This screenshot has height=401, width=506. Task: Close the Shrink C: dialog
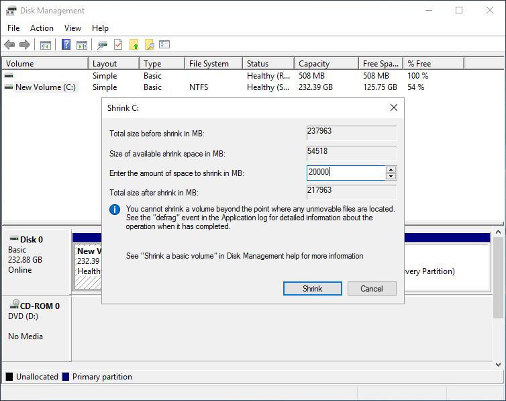(394, 107)
